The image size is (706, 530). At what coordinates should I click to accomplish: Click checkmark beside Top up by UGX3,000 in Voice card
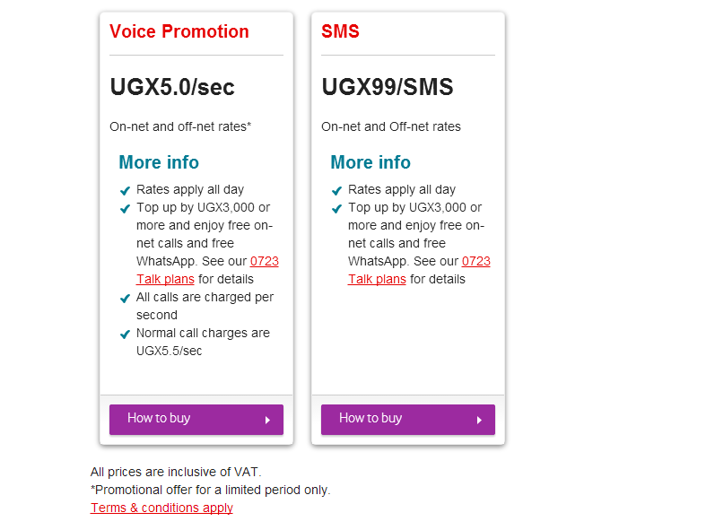click(x=126, y=208)
